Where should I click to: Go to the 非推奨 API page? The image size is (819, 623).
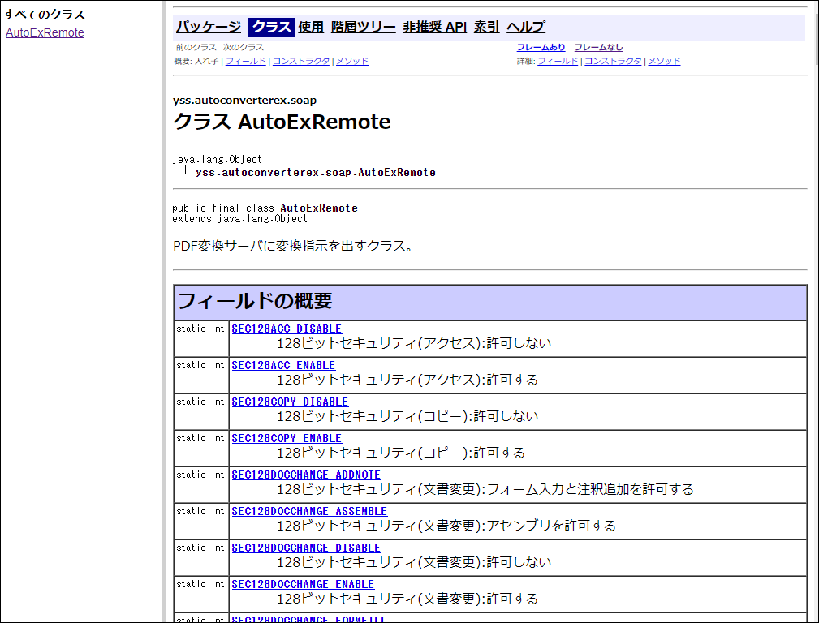coord(434,28)
